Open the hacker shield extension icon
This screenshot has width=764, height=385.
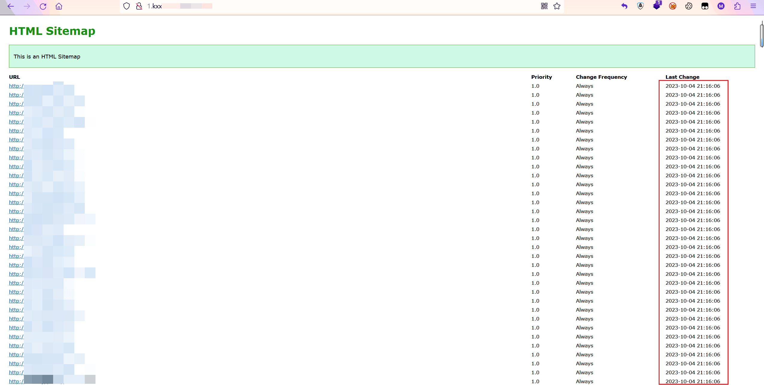coord(640,6)
